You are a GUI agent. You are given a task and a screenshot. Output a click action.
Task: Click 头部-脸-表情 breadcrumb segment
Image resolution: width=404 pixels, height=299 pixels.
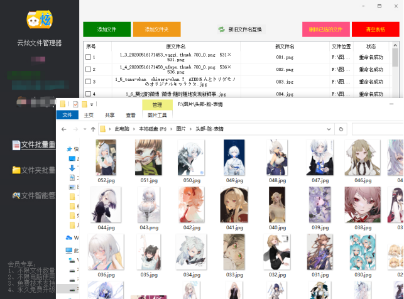209,129
